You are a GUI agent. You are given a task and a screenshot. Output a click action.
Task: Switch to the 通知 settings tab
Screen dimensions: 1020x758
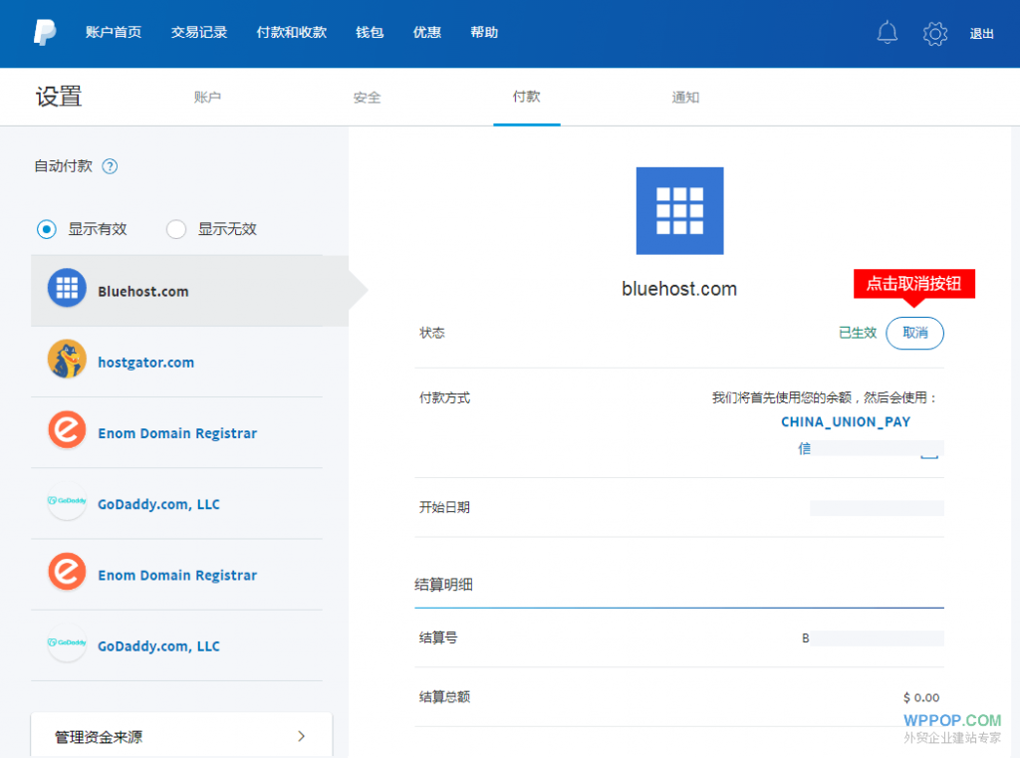[685, 98]
